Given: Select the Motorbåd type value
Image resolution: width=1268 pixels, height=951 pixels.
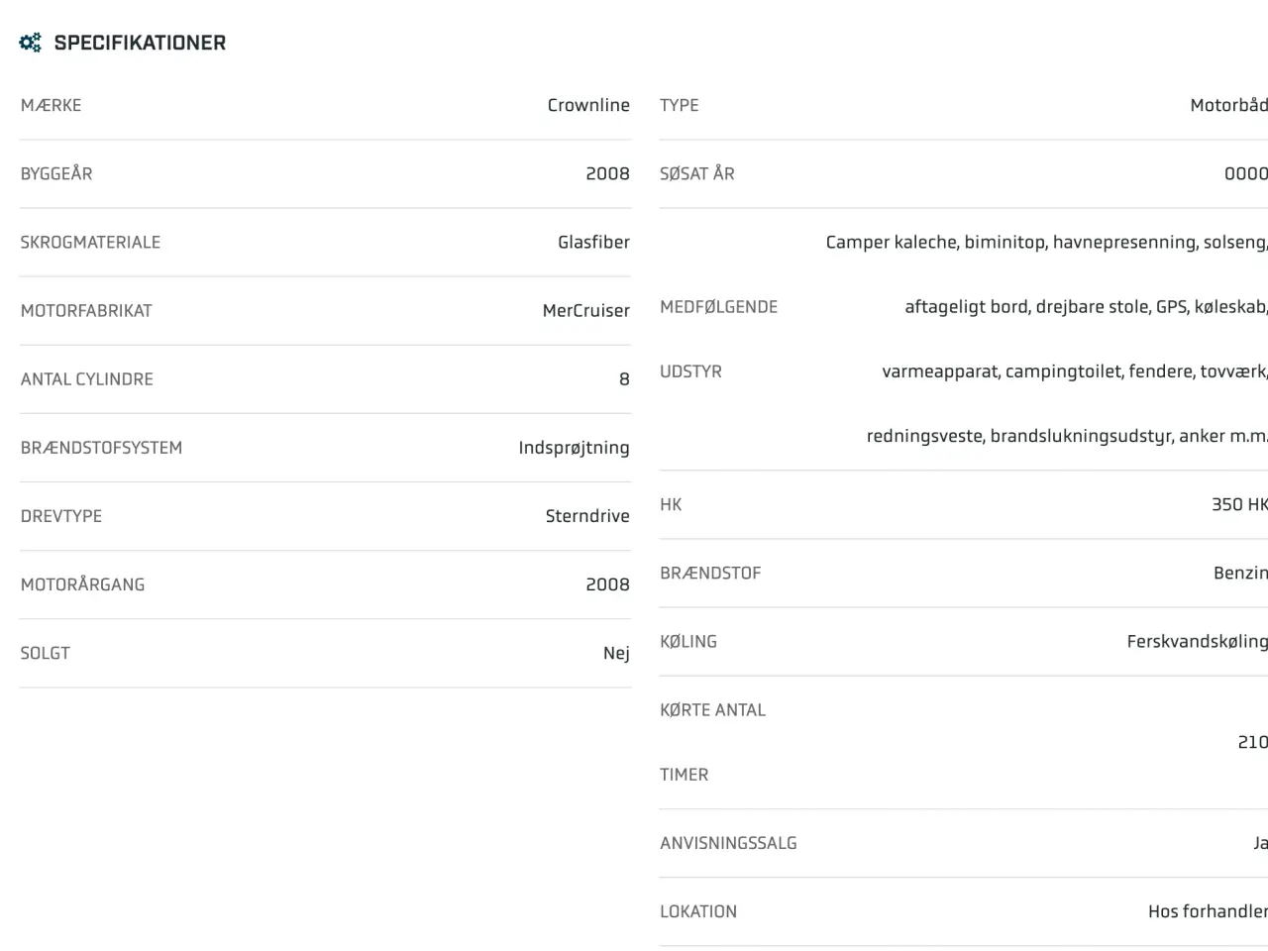Looking at the screenshot, I should pos(1228,105).
